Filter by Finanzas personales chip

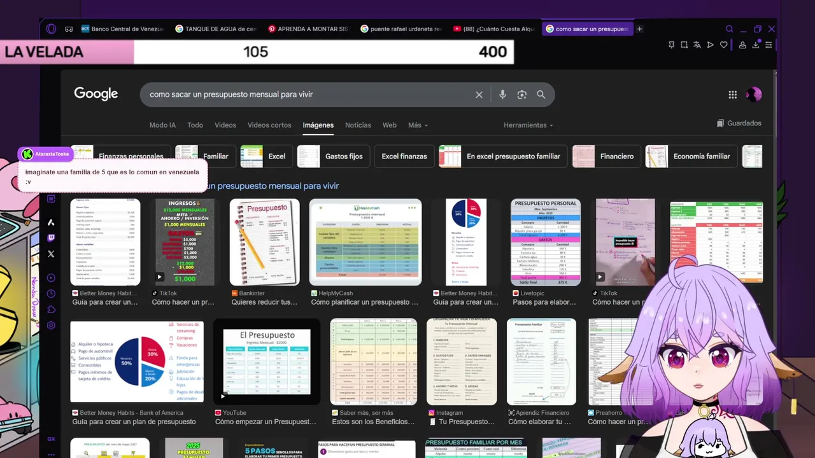(120, 156)
